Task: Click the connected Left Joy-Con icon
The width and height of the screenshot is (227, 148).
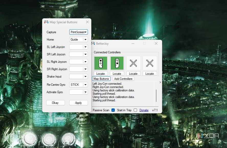Action: (x=100, y=63)
